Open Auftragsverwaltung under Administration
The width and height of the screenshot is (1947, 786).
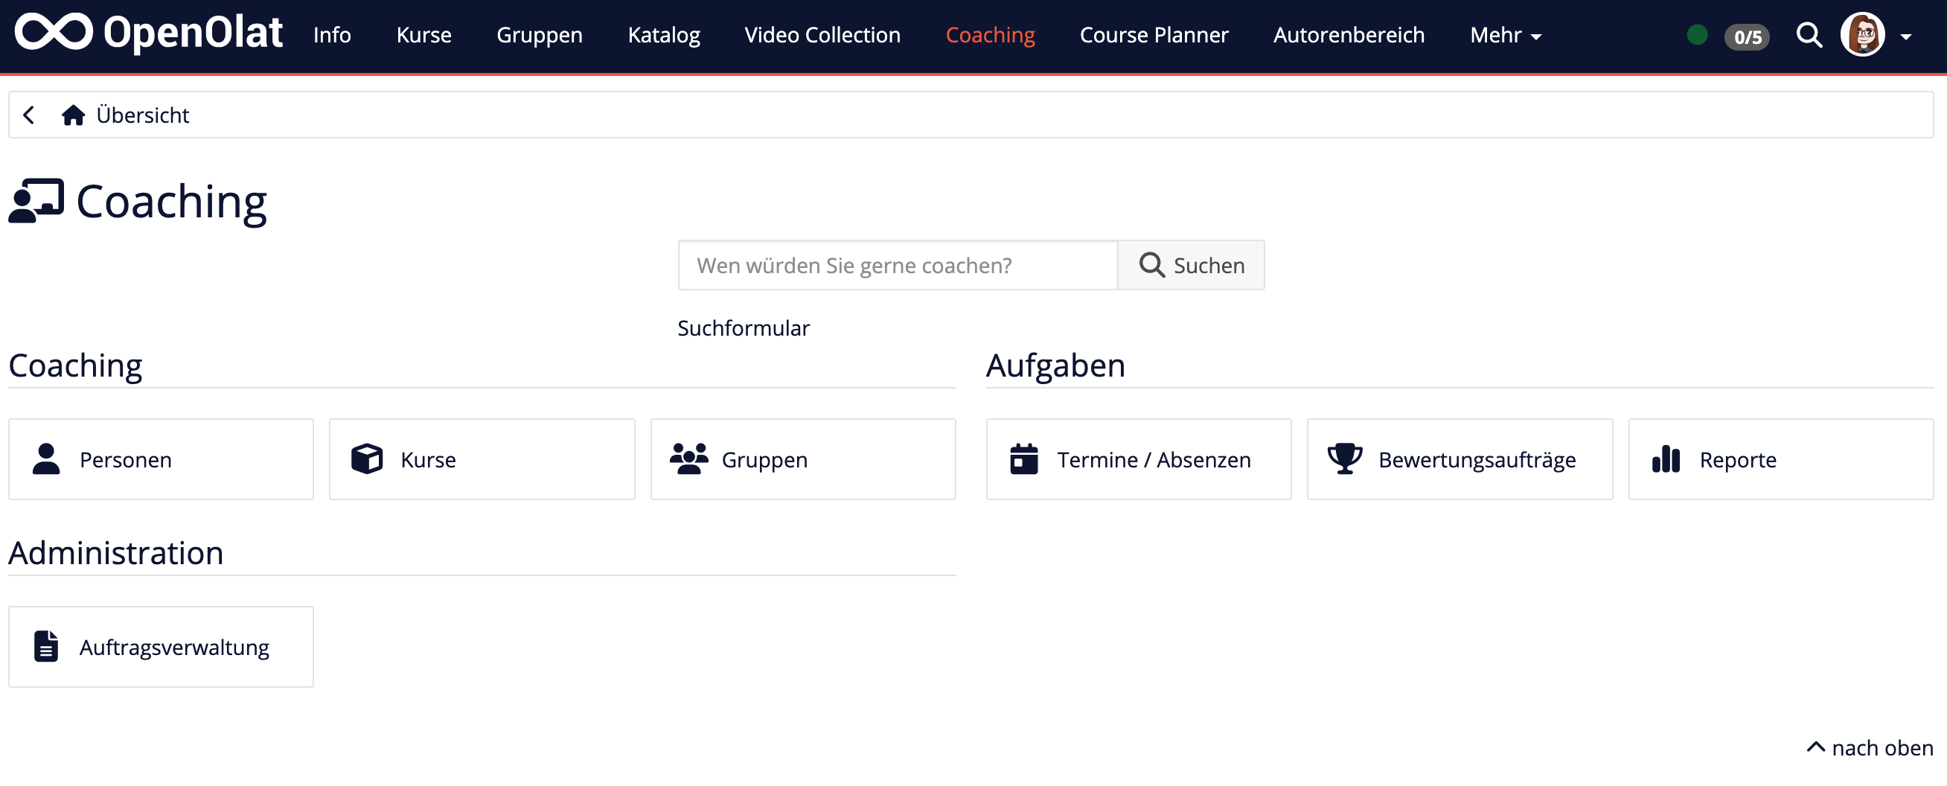pyautogui.click(x=160, y=646)
